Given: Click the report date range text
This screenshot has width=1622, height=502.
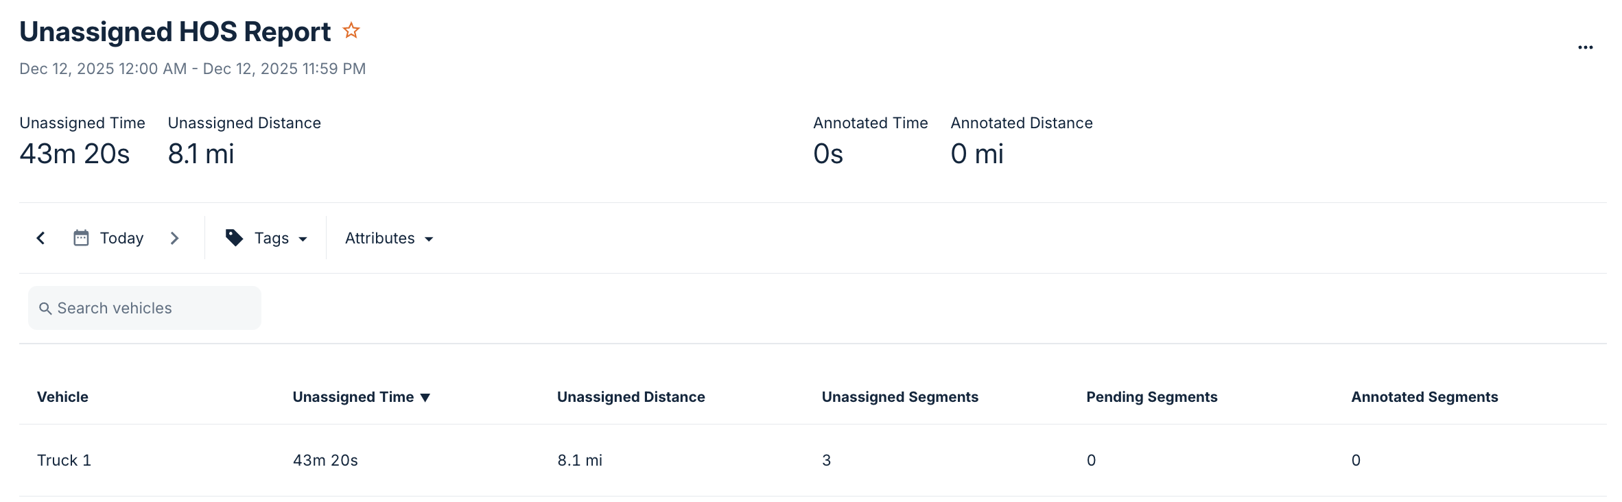Looking at the screenshot, I should pos(192,68).
